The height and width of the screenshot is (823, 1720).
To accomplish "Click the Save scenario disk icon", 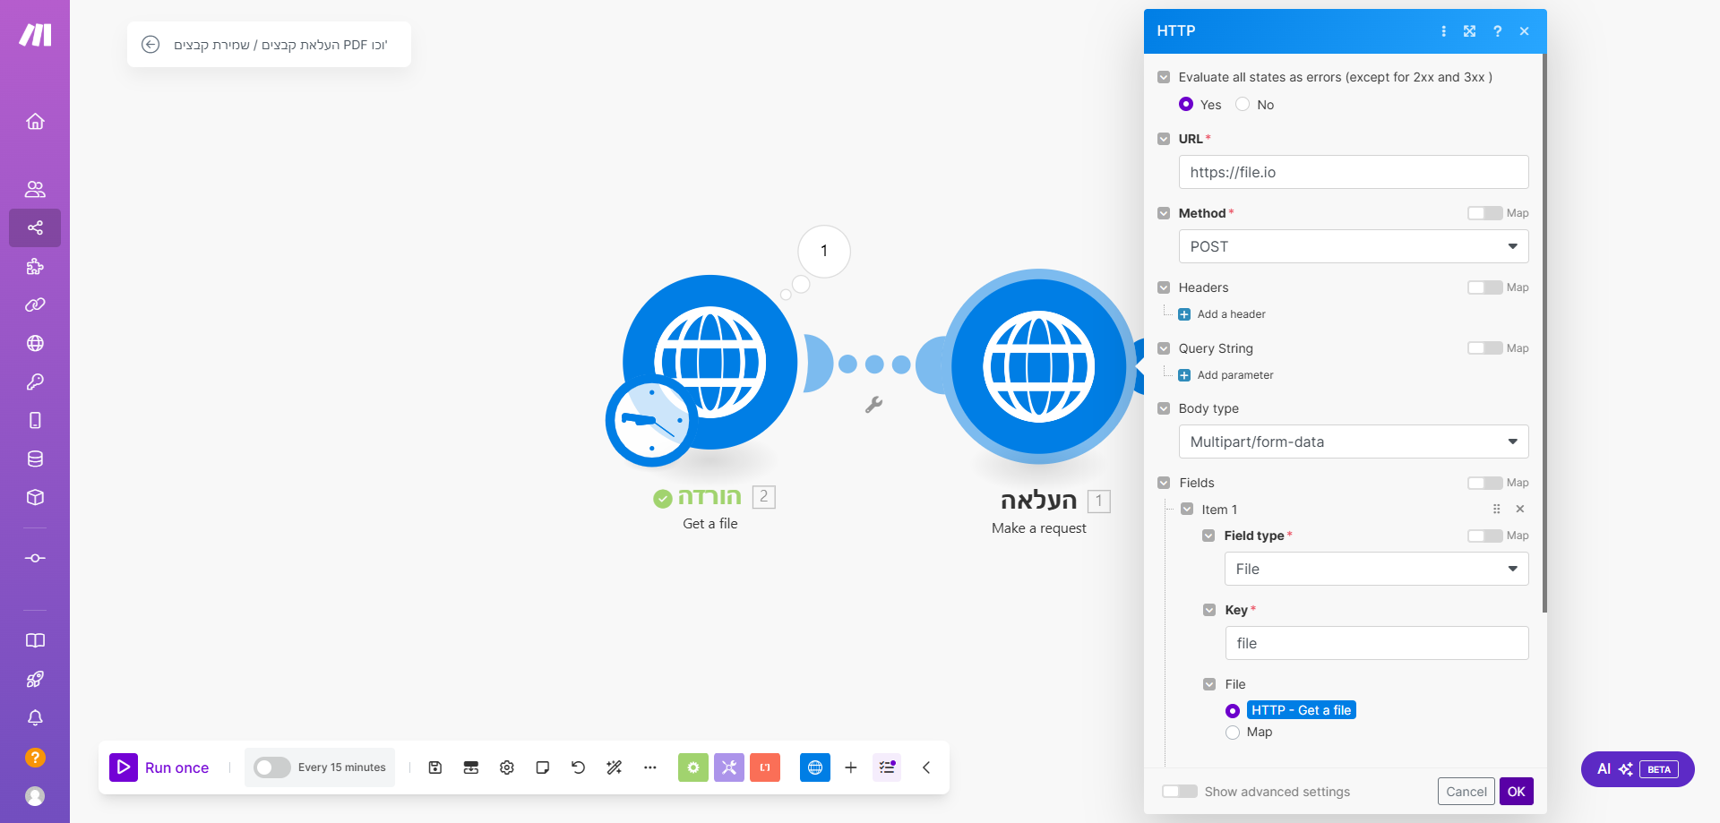I will click(435, 767).
